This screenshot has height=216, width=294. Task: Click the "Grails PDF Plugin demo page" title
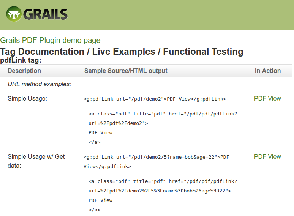coord(50,40)
